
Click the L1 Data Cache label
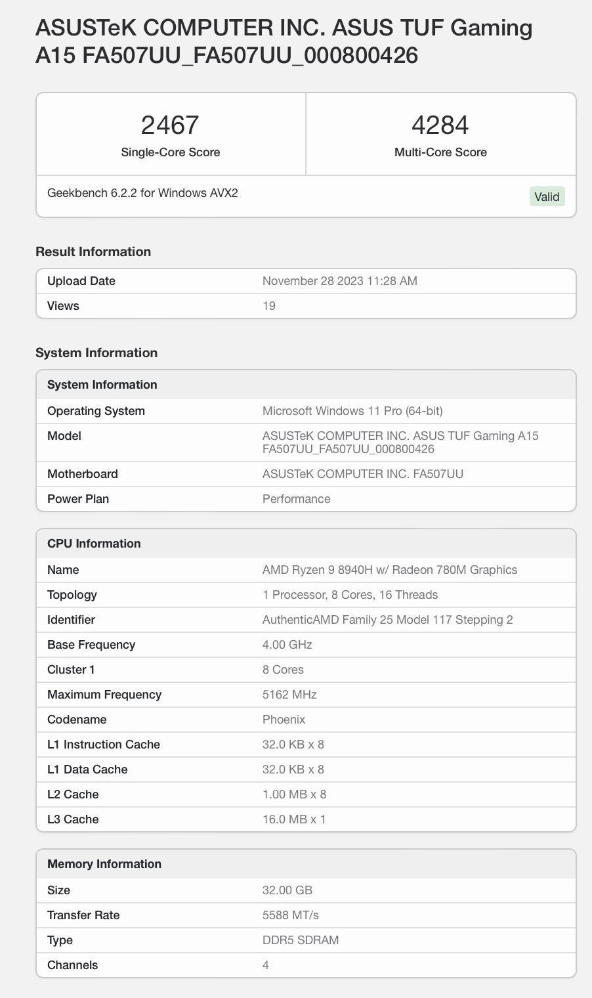(87, 770)
